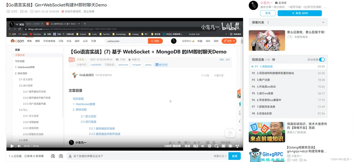The image size is (354, 162).
Task: Seek on the video progress bar
Action: click(124, 141)
